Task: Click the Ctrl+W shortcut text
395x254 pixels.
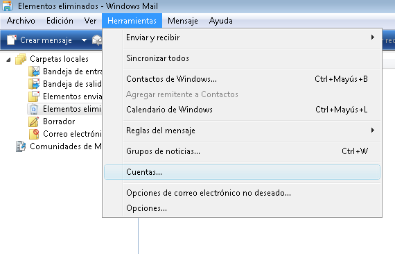Action: [x=355, y=151]
